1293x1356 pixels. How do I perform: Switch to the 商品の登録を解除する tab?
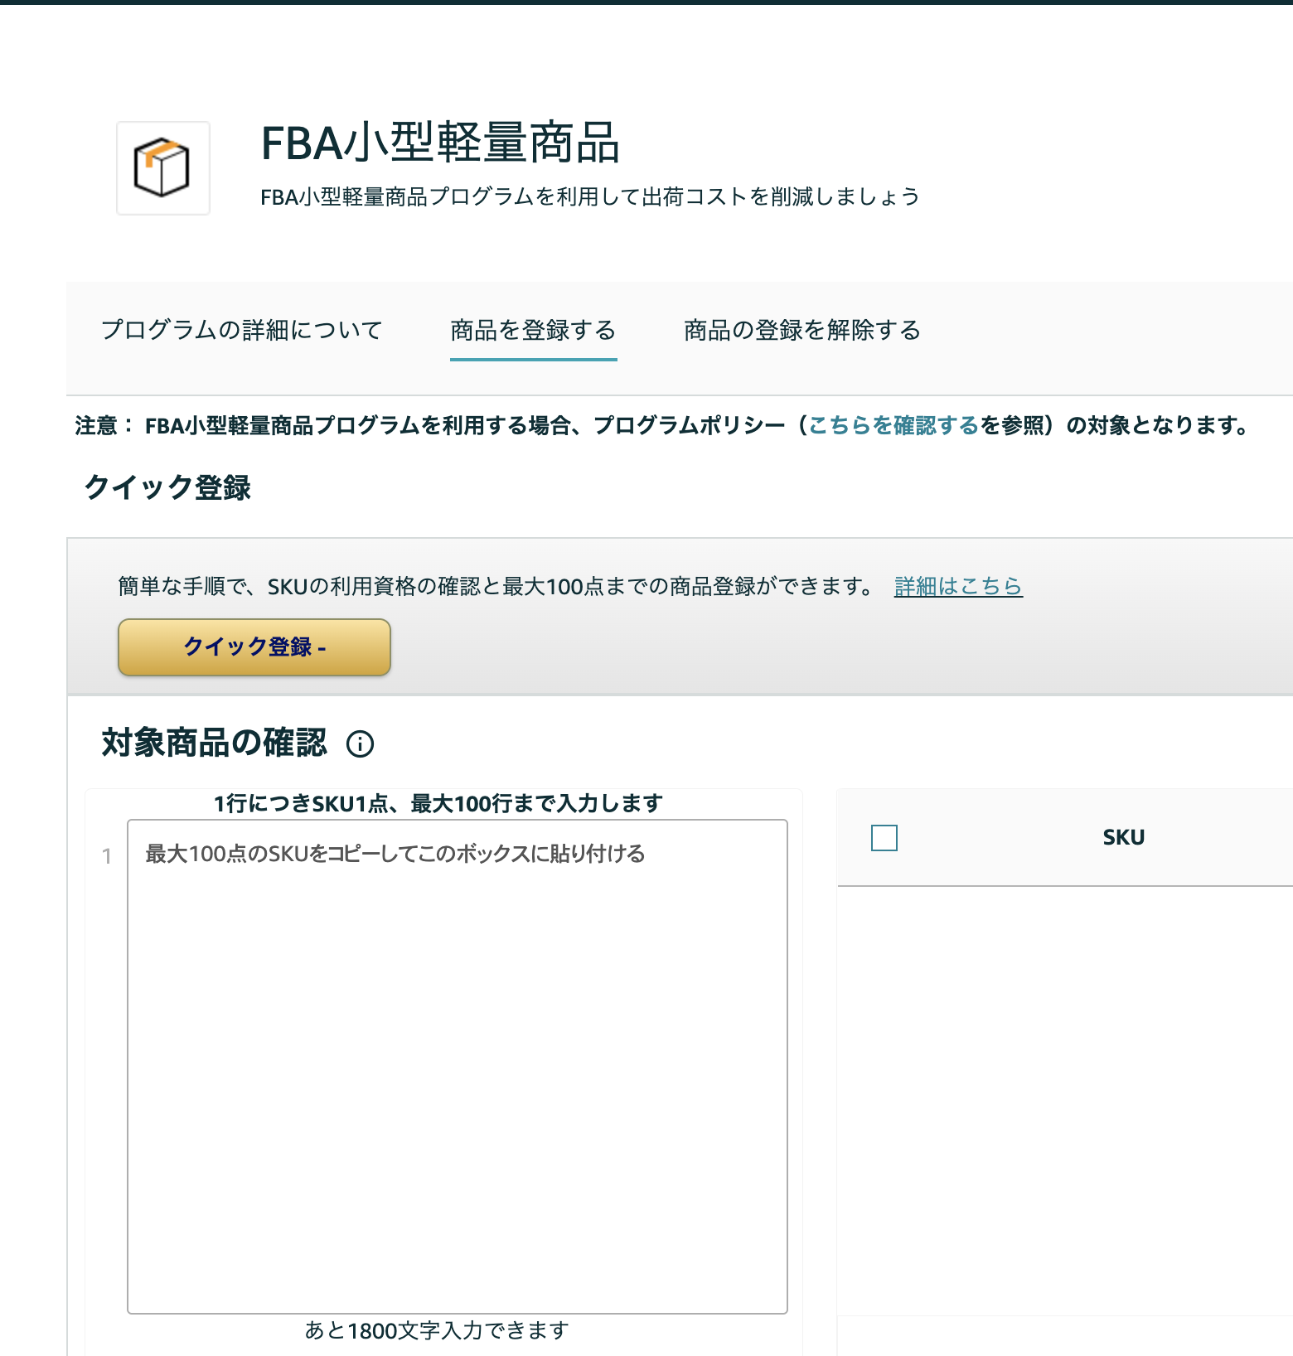click(x=801, y=330)
